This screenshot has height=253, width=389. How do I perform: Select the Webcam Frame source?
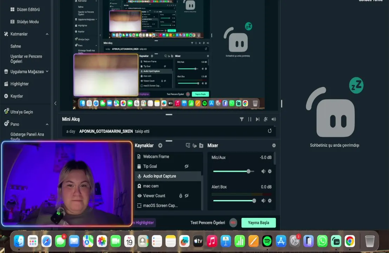169,156
